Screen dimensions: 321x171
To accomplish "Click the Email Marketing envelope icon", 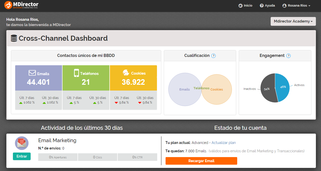I will (22, 143).
